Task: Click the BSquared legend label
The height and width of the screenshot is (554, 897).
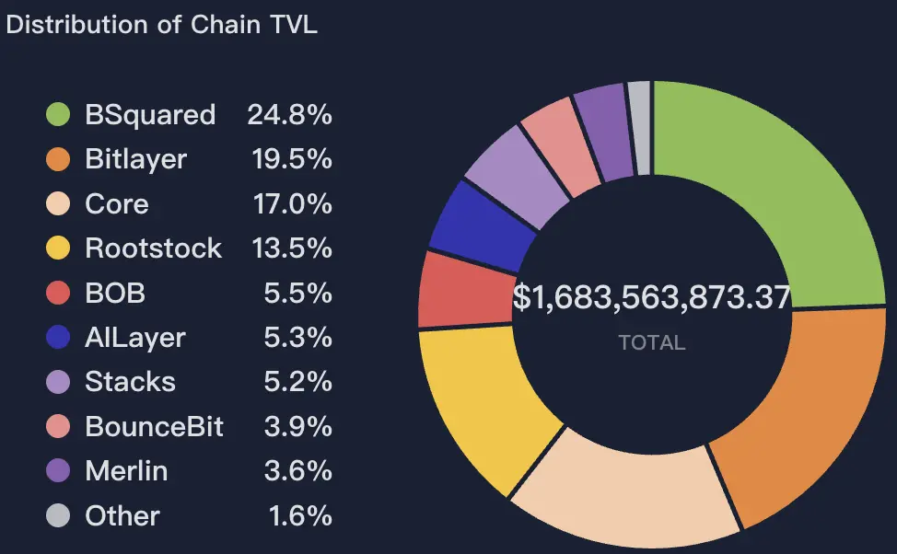Action: click(x=150, y=115)
